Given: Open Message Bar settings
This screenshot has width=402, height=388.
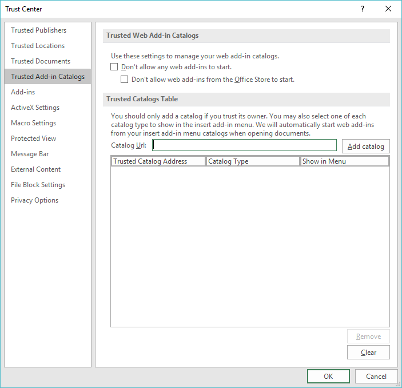Looking at the screenshot, I should pyautogui.click(x=30, y=154).
